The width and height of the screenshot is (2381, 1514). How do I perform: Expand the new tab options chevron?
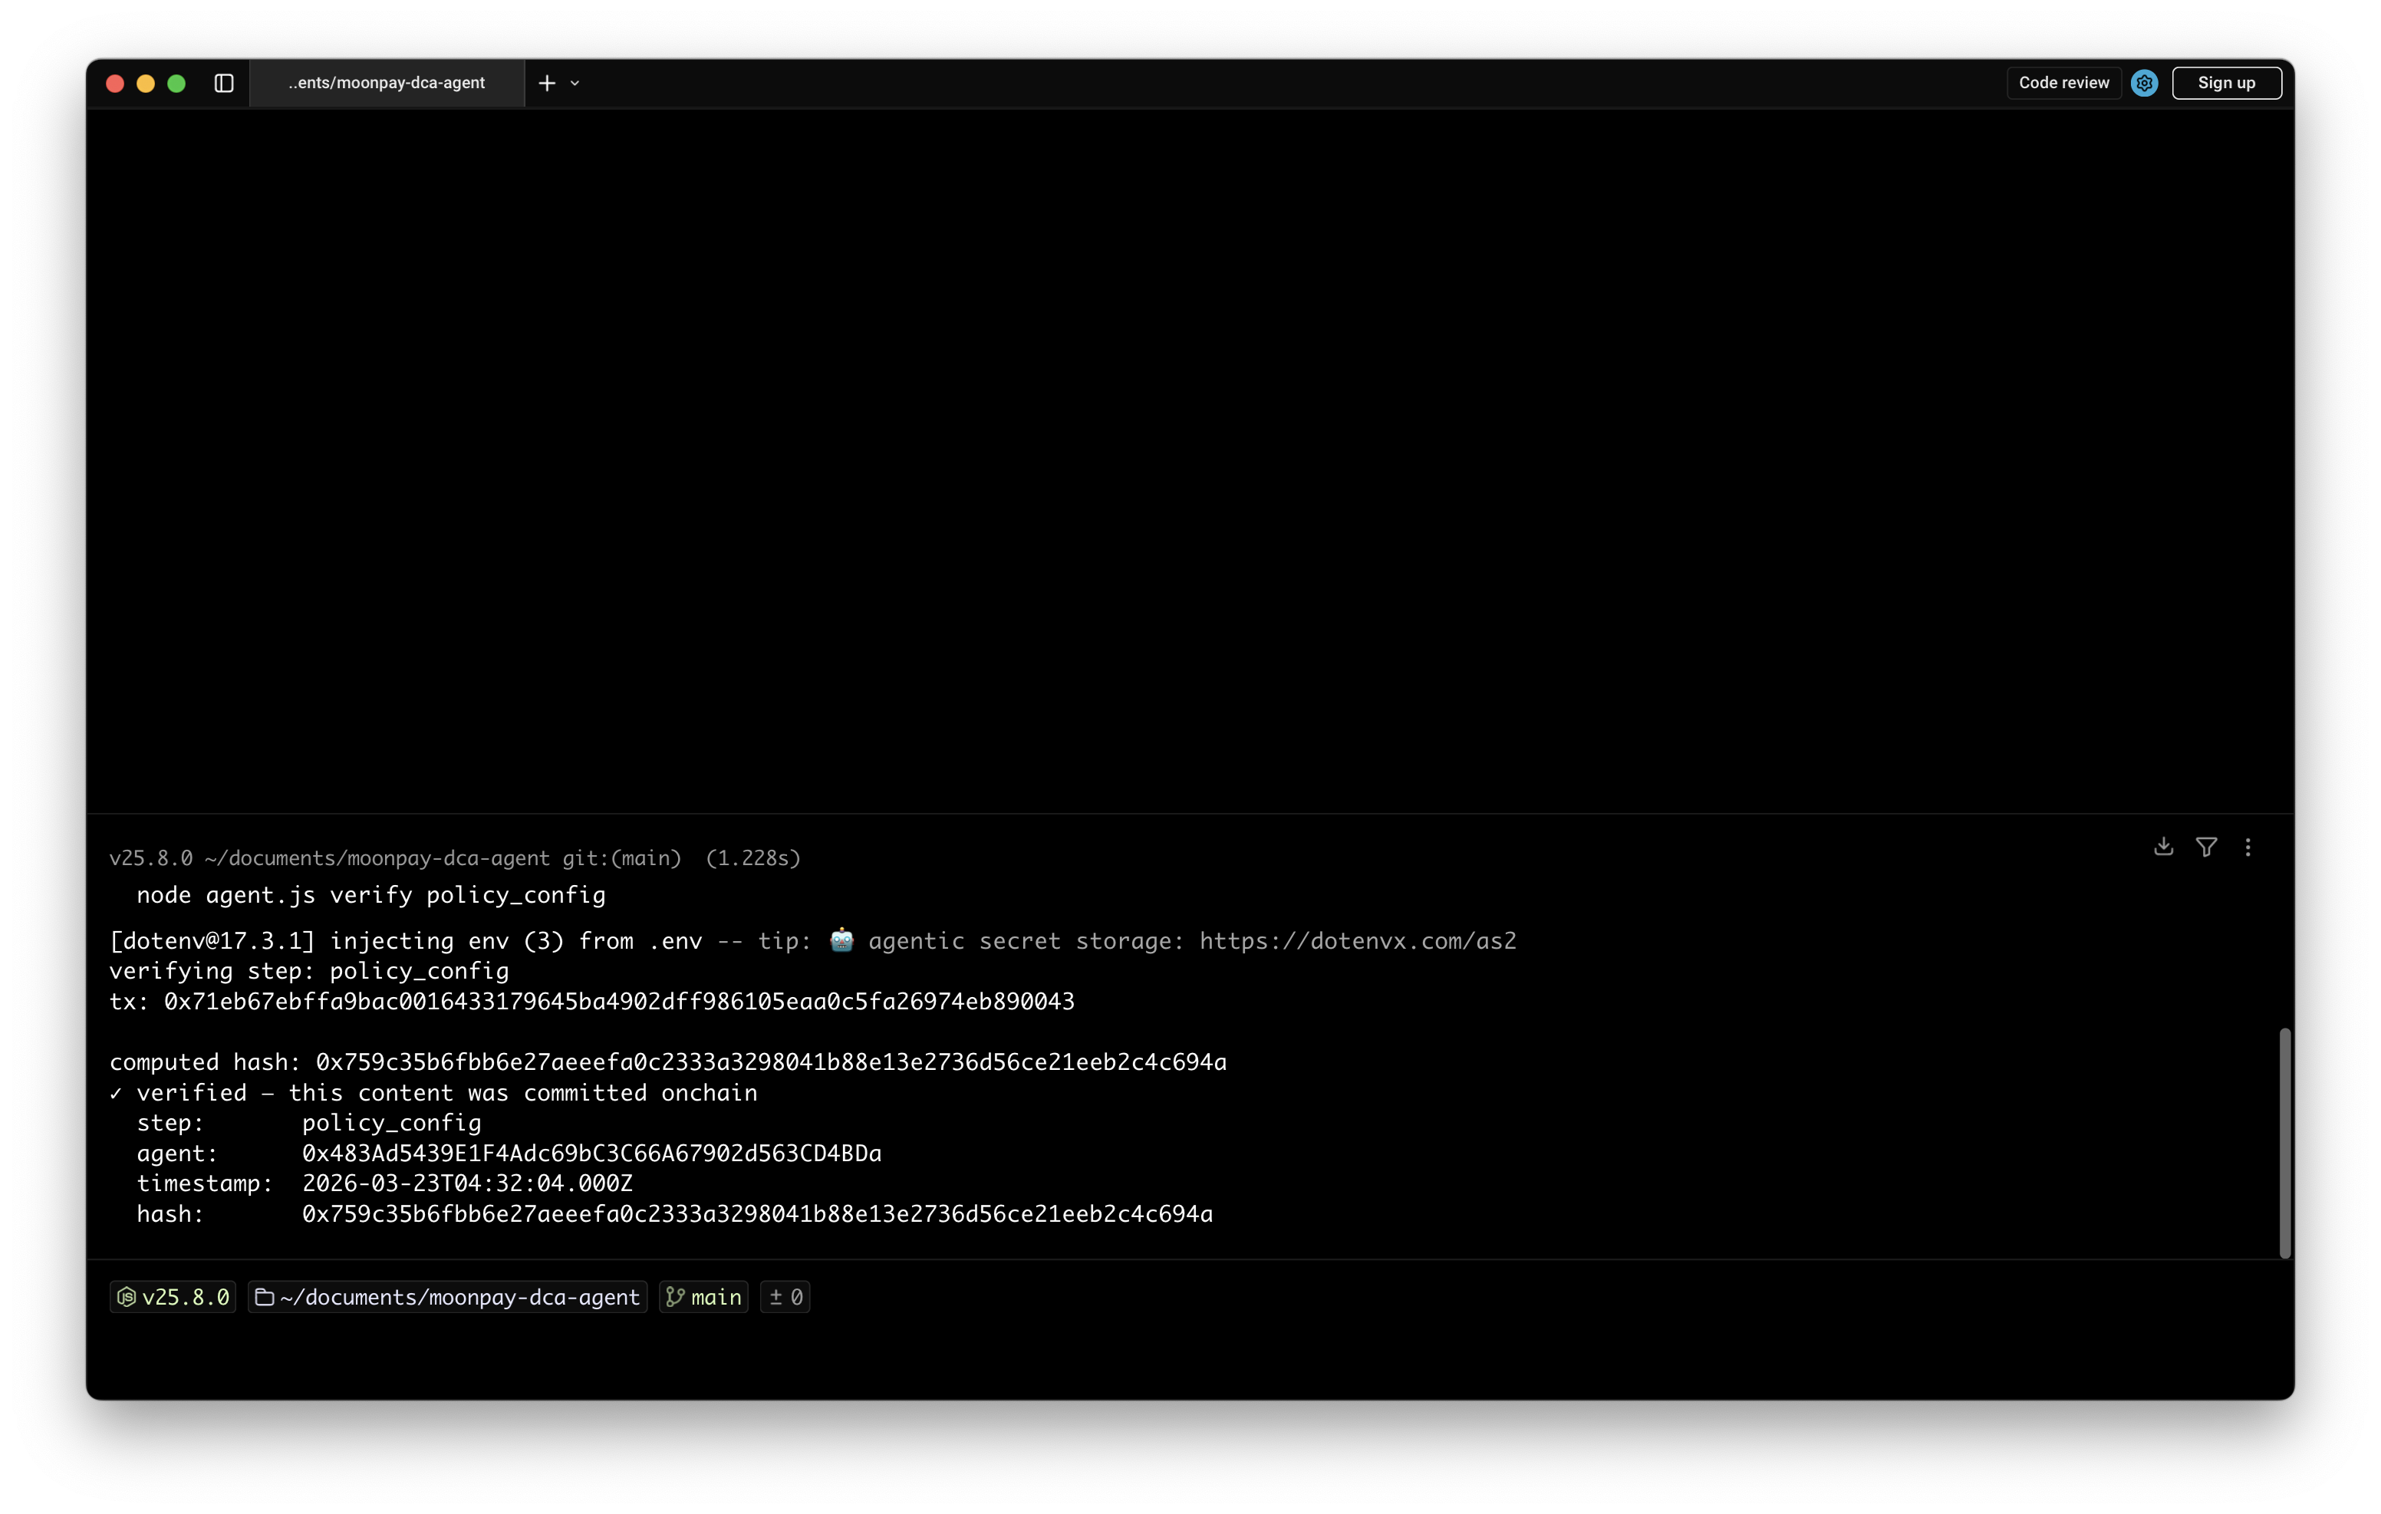[x=575, y=83]
